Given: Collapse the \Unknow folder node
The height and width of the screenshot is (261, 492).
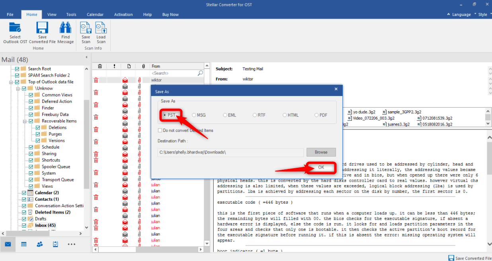Looking at the screenshot, I should pos(18,88).
